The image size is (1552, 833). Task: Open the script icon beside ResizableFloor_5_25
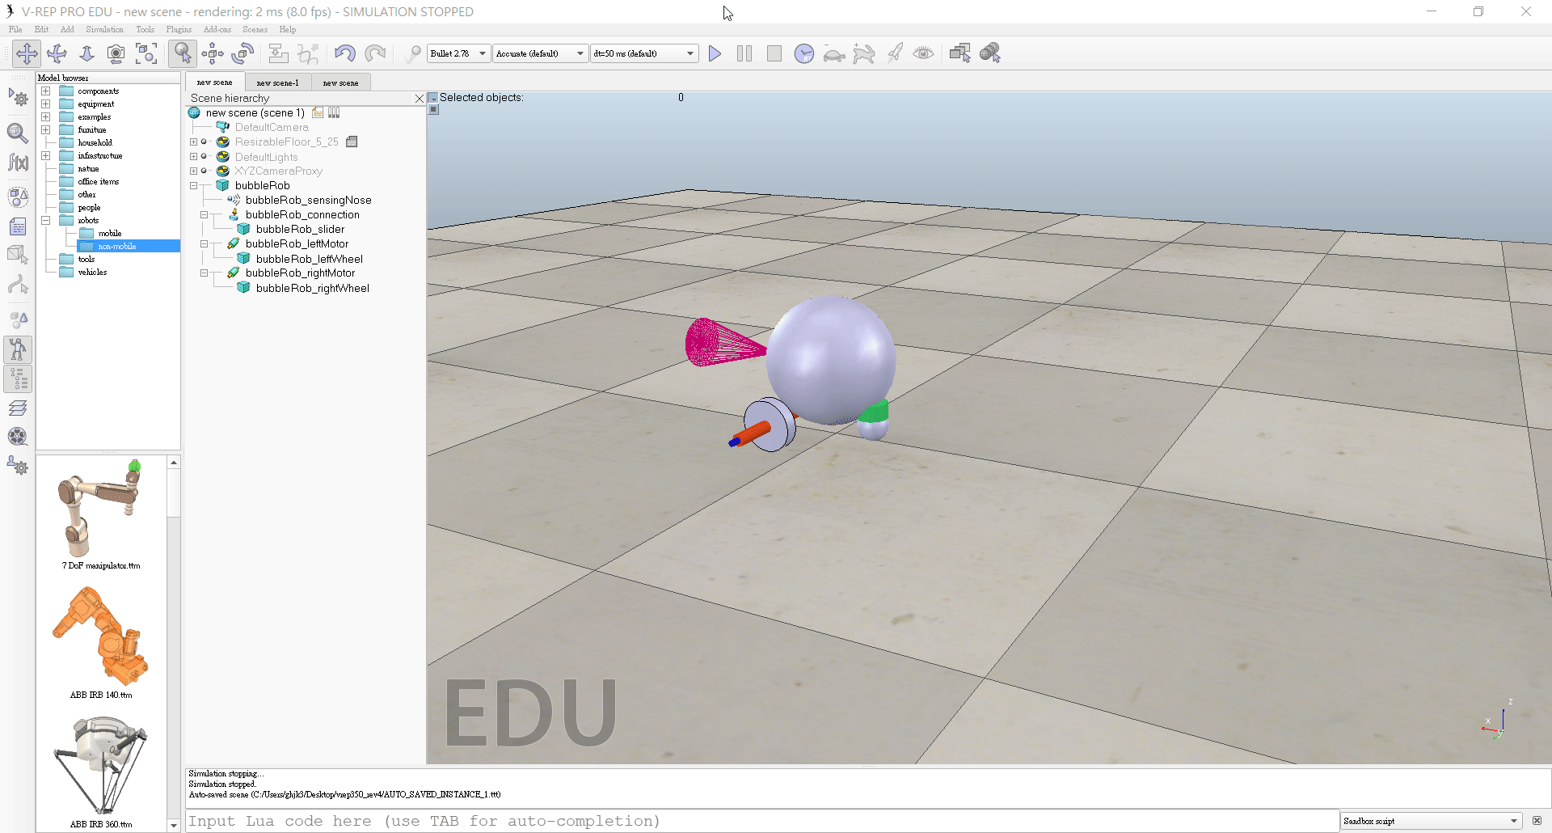coord(352,142)
